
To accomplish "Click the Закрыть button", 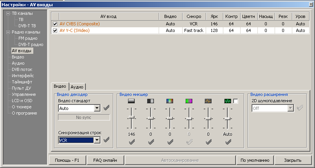I will pos(293,160).
